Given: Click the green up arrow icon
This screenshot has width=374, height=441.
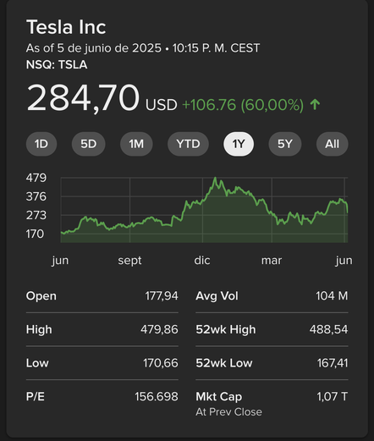Looking at the screenshot, I should pos(315,105).
